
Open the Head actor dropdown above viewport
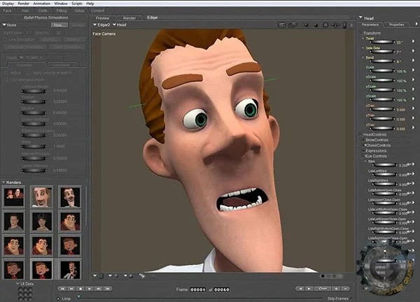click(120, 25)
